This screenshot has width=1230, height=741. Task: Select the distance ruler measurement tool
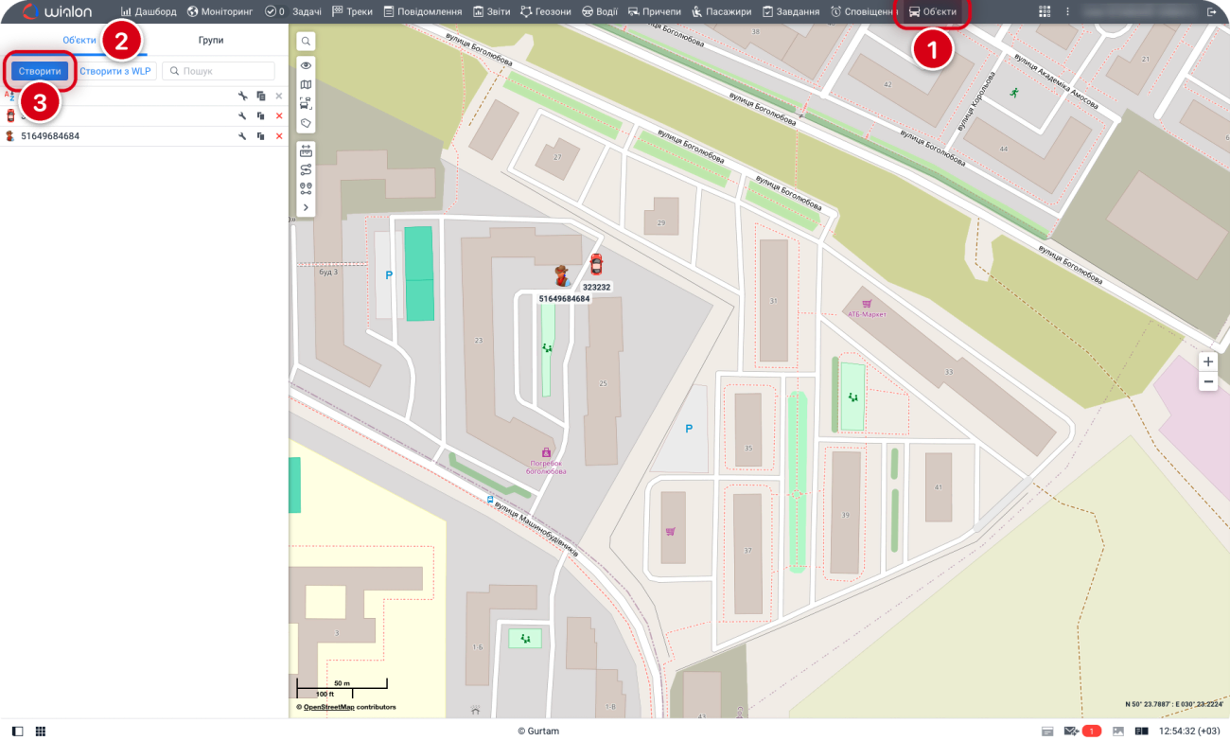pos(306,150)
